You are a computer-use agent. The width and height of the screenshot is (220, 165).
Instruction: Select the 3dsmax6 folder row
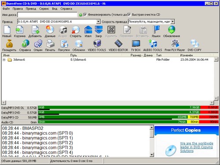(108, 60)
